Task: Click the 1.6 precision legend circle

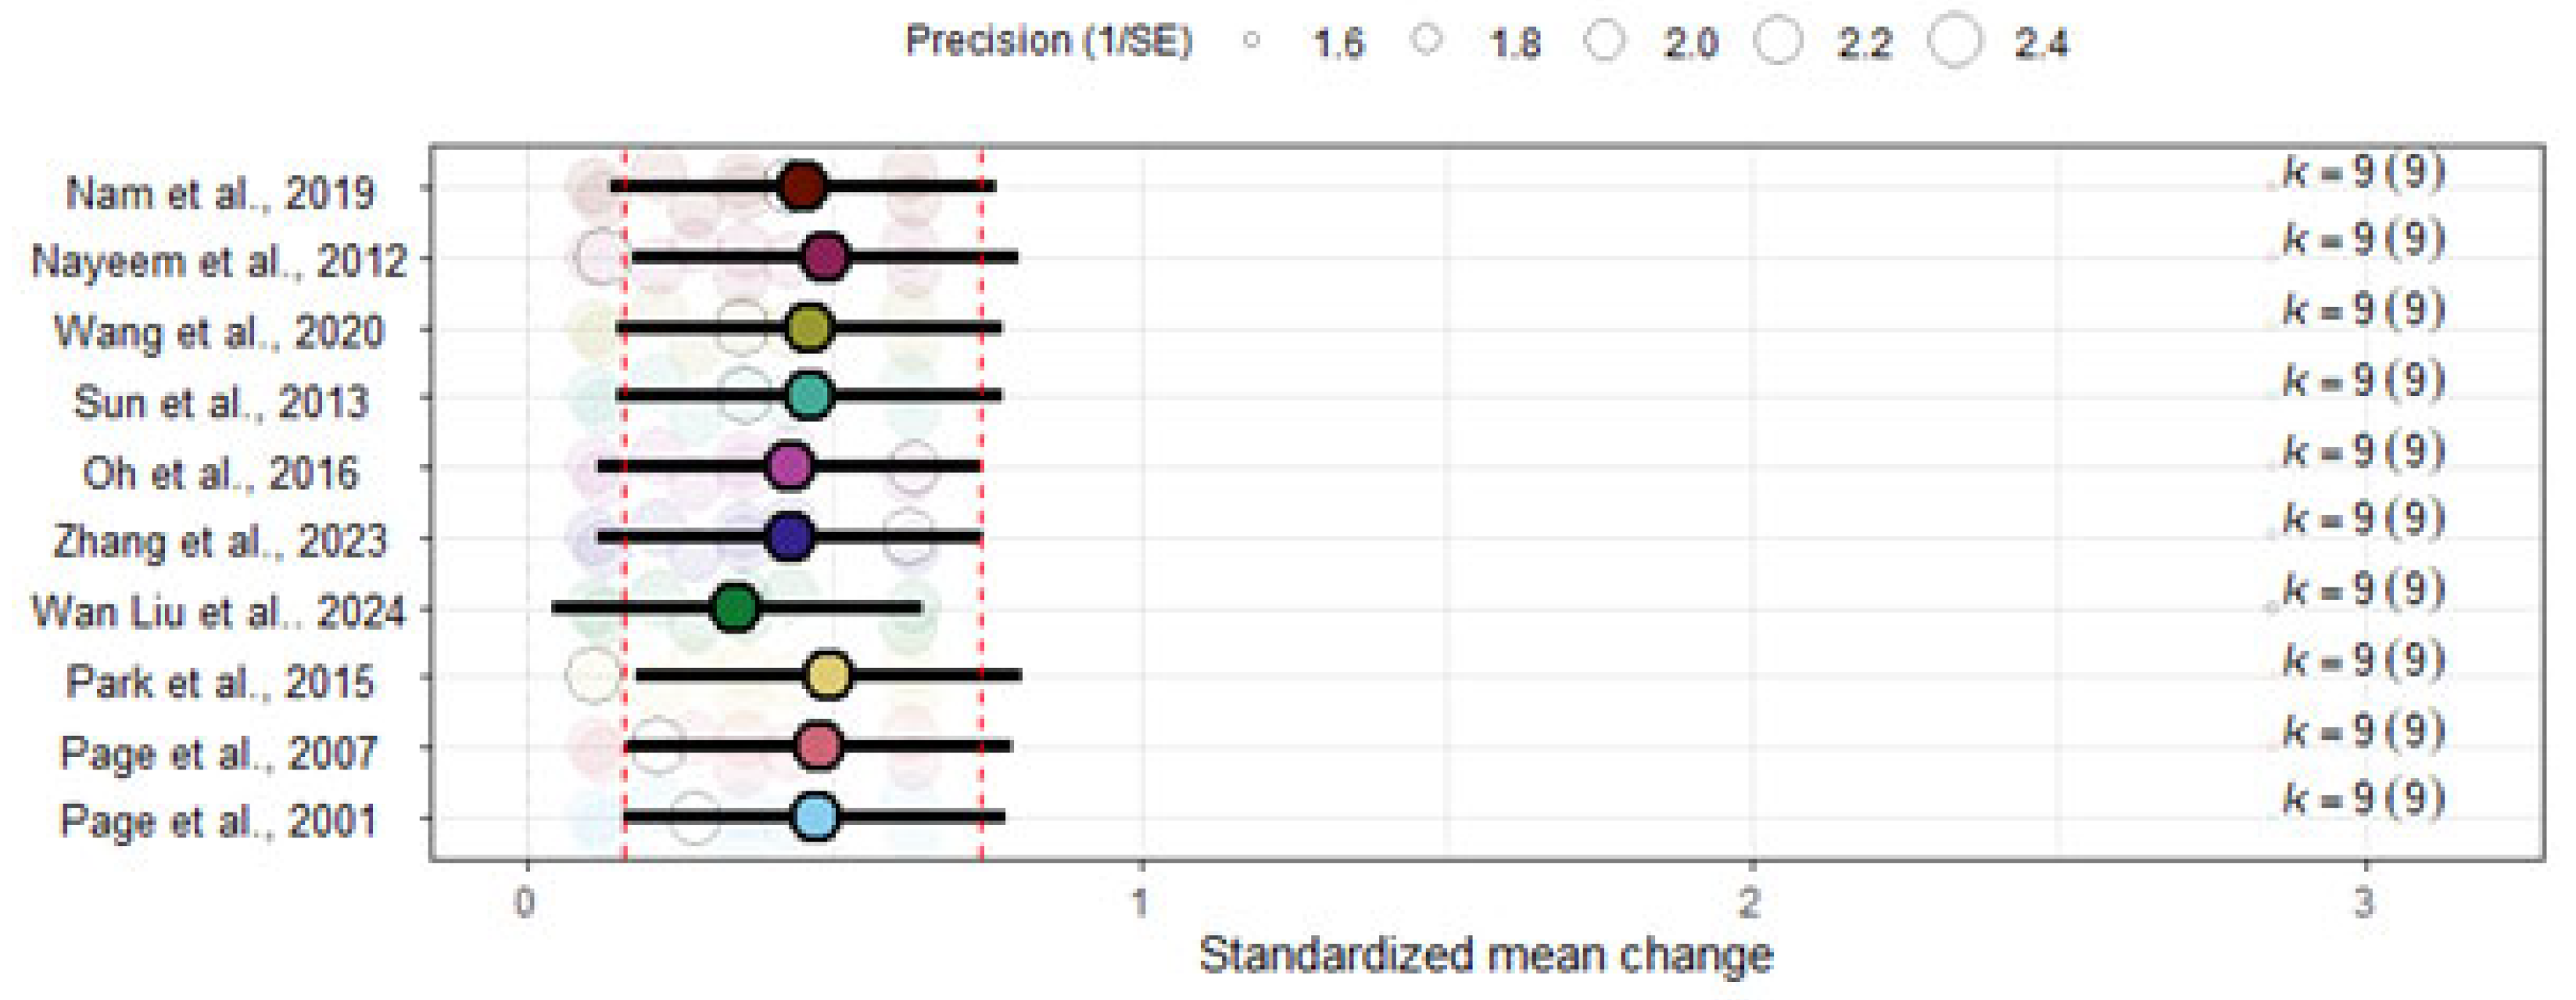Action: [1252, 42]
